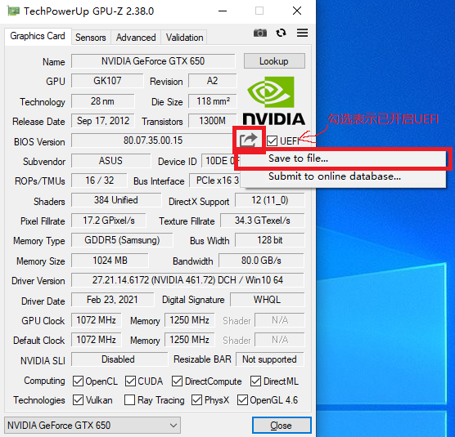Click the Transistors field 1300M
This screenshot has width=455, height=437.
[213, 121]
